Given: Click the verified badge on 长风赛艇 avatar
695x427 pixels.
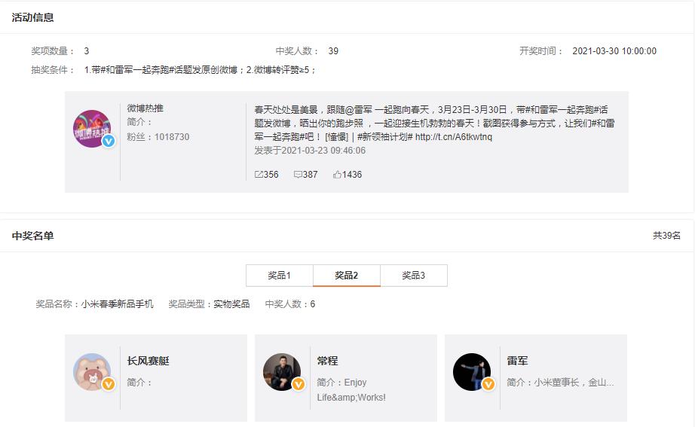Looking at the screenshot, I should [x=109, y=384].
